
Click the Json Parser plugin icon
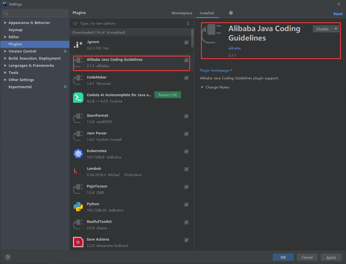pyautogui.click(x=78, y=136)
